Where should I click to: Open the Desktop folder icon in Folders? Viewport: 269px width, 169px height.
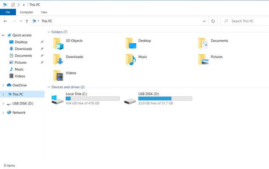[131, 44]
